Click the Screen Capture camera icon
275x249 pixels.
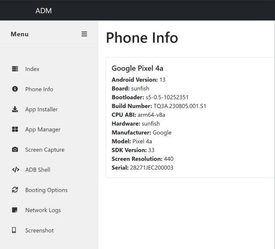pos(15,149)
